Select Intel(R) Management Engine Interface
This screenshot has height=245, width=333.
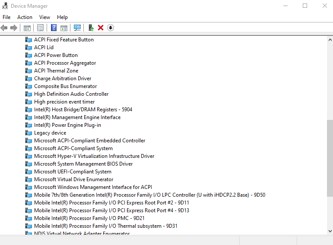tap(77, 117)
